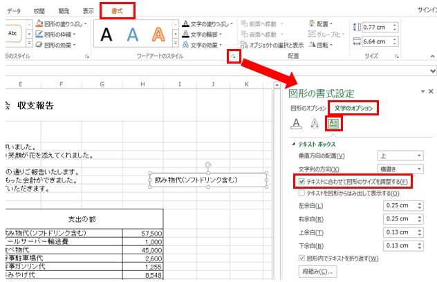This screenshot has width=437, height=282.
Task: Switch to 文字のオプション tab
Action: click(353, 108)
